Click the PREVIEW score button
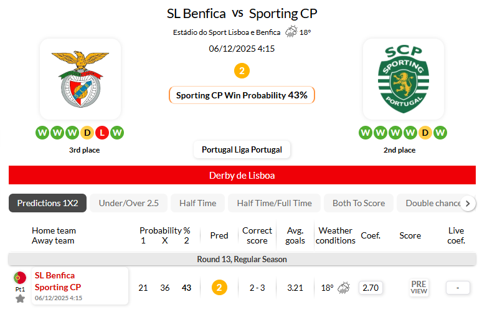 tap(418, 287)
